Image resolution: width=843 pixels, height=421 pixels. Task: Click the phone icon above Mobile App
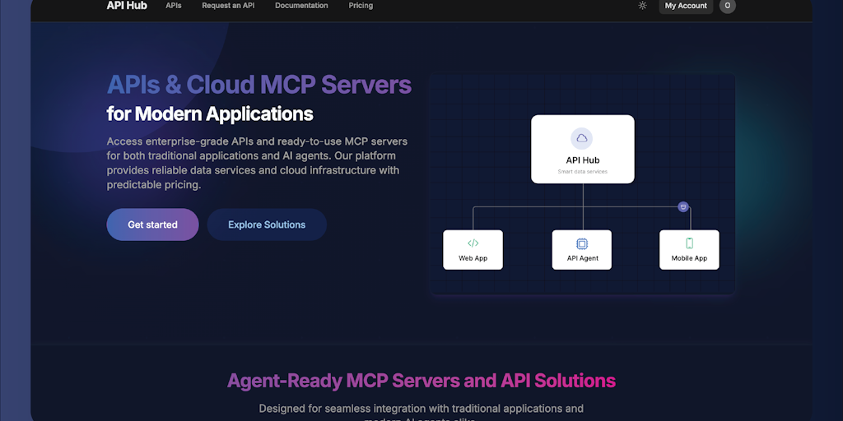(x=689, y=243)
